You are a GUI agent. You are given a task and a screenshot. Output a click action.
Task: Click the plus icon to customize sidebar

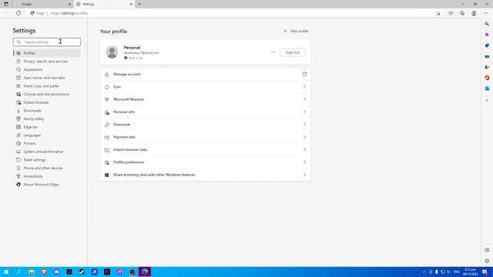pyautogui.click(x=487, y=100)
